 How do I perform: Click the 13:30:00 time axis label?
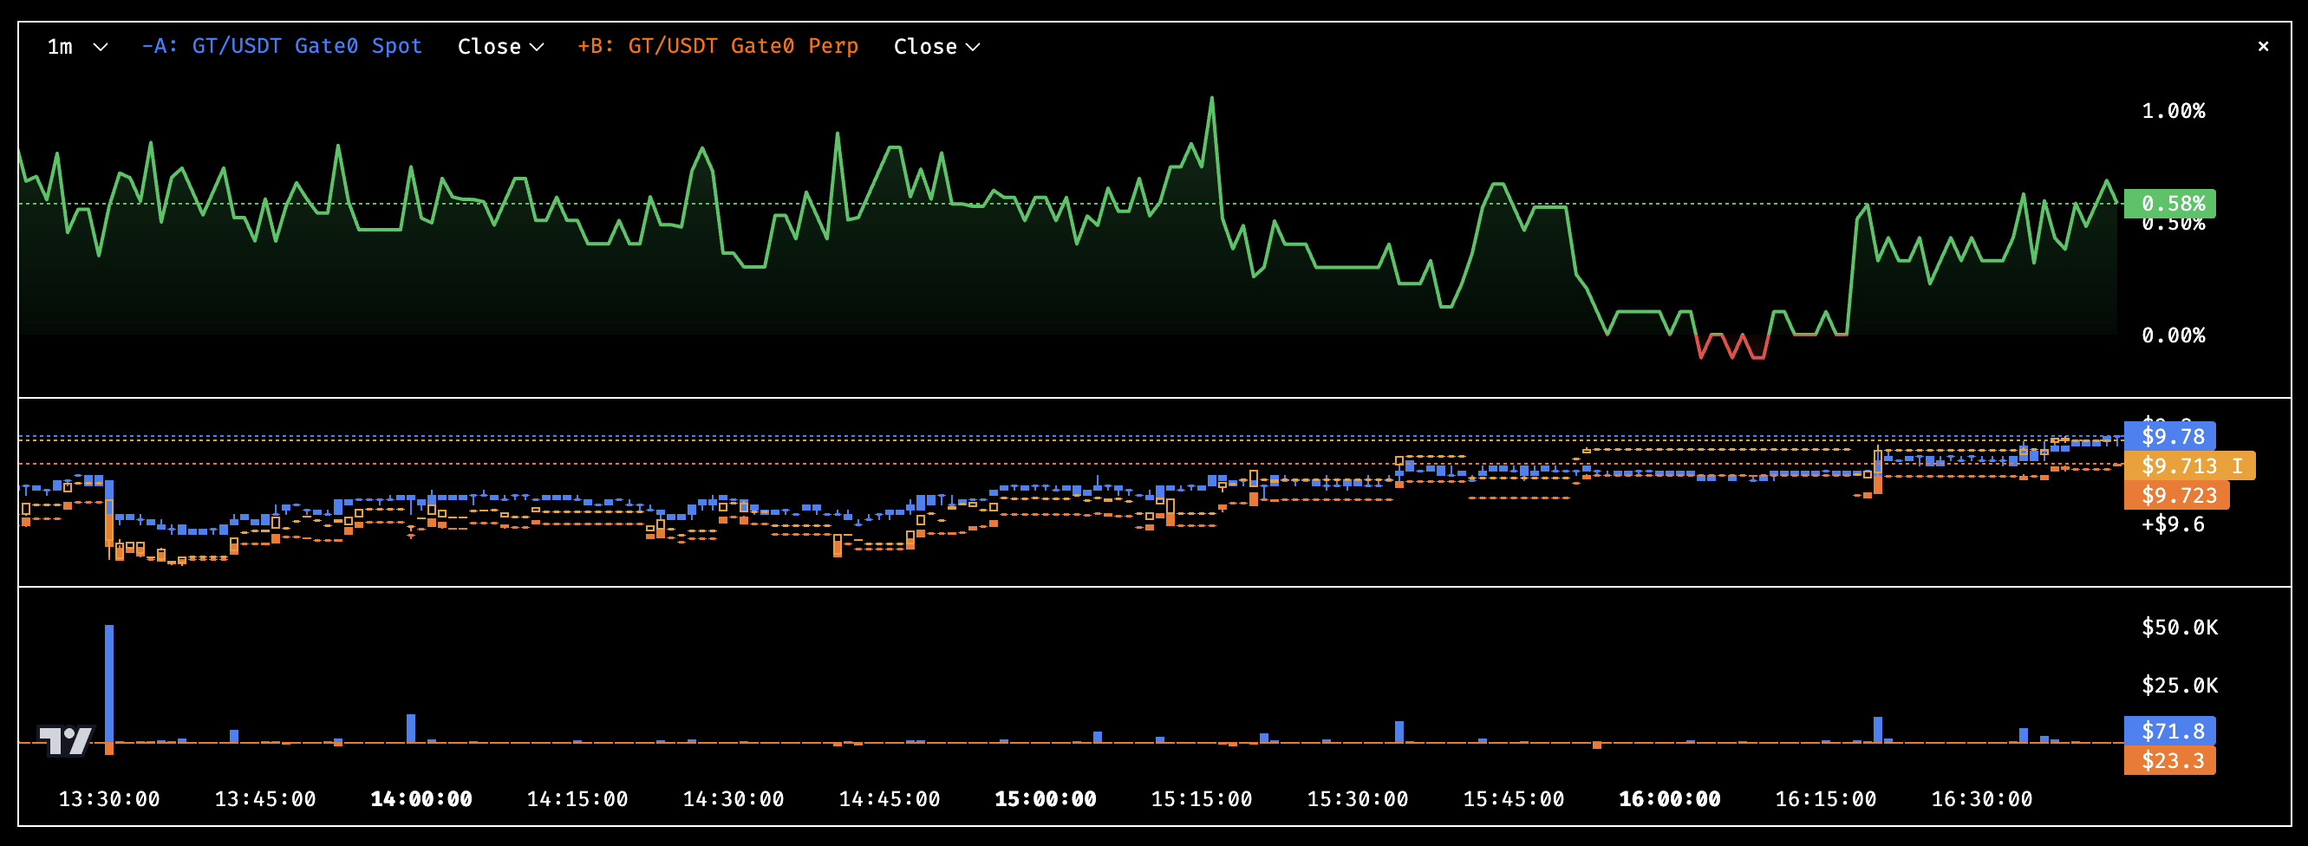point(109,799)
